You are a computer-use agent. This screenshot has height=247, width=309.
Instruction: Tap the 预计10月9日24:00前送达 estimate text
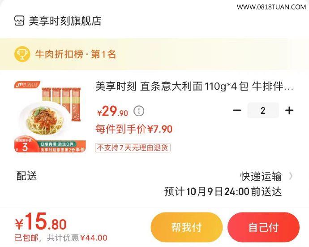click(223, 191)
